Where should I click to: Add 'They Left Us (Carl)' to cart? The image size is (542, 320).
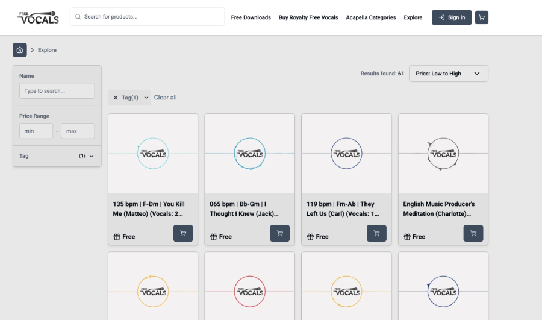[376, 233]
